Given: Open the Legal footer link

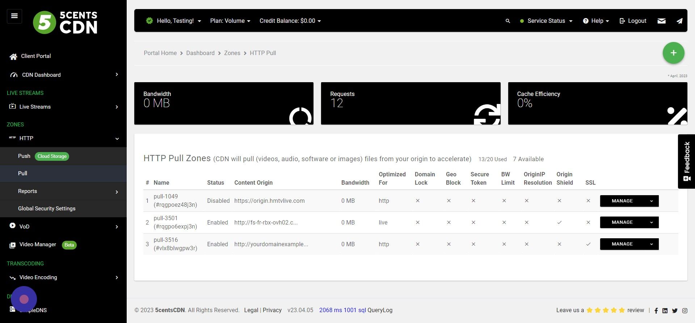Looking at the screenshot, I should point(251,310).
